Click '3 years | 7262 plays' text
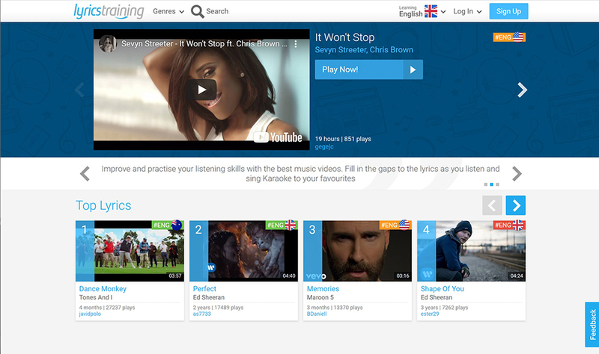The height and width of the screenshot is (354, 599). (444, 308)
